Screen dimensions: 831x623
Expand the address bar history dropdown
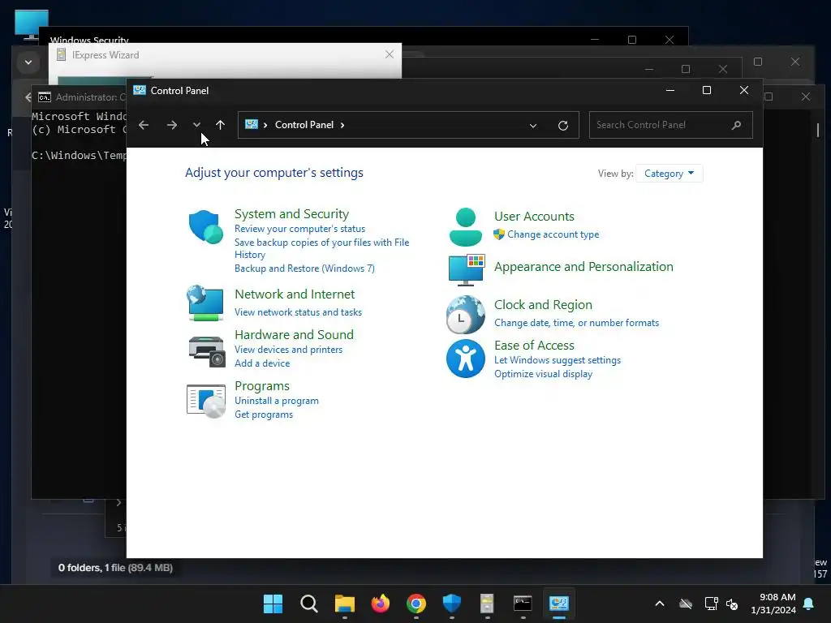pos(533,126)
